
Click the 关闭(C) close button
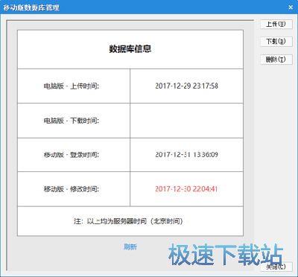(276, 267)
